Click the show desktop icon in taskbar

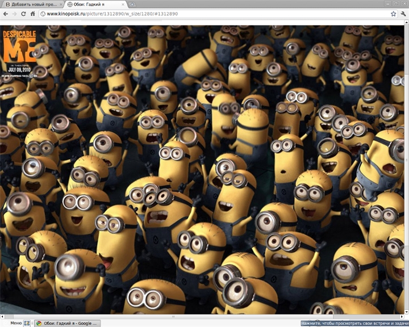[27, 324]
